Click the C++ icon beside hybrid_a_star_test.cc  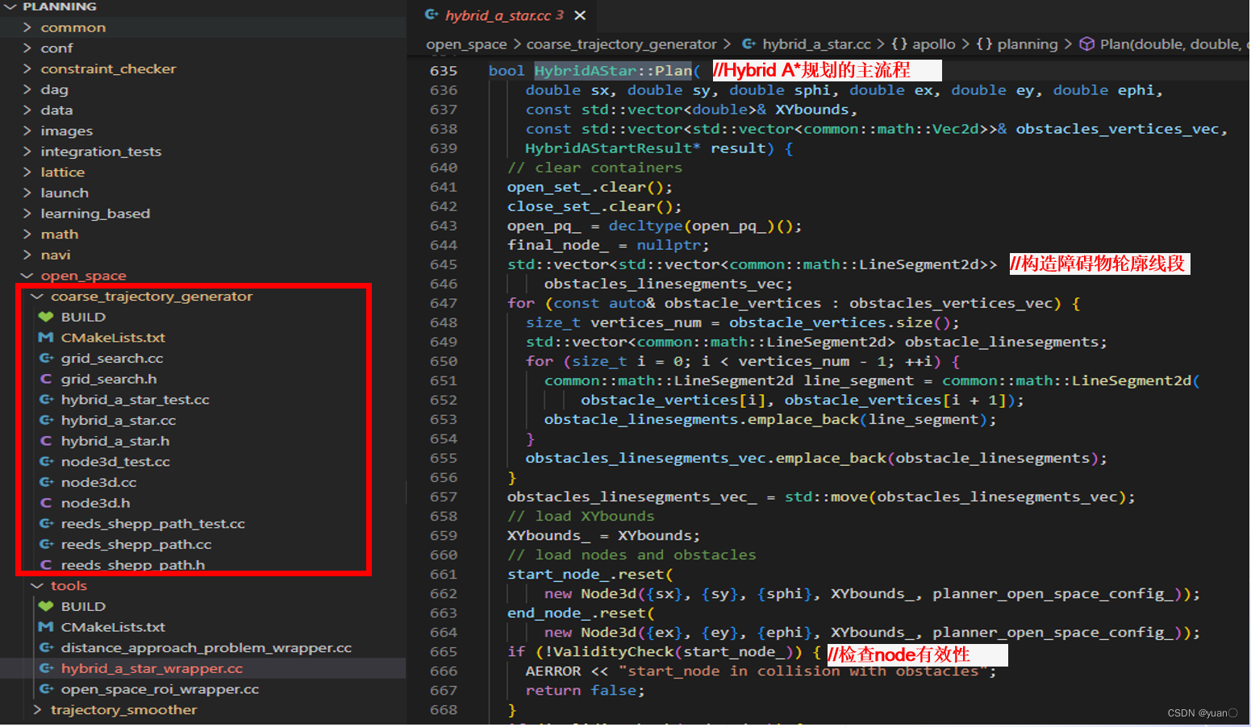(x=46, y=400)
